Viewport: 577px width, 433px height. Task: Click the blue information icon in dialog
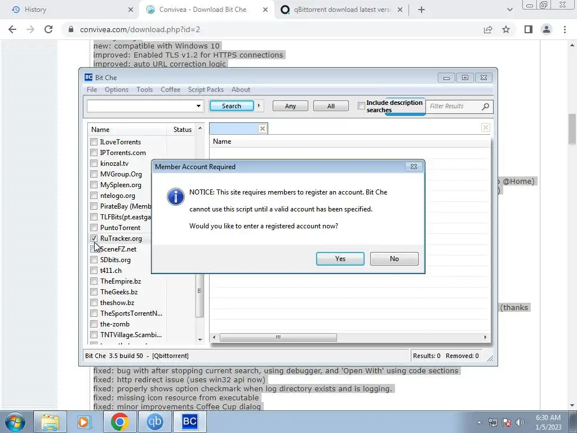[x=176, y=197]
